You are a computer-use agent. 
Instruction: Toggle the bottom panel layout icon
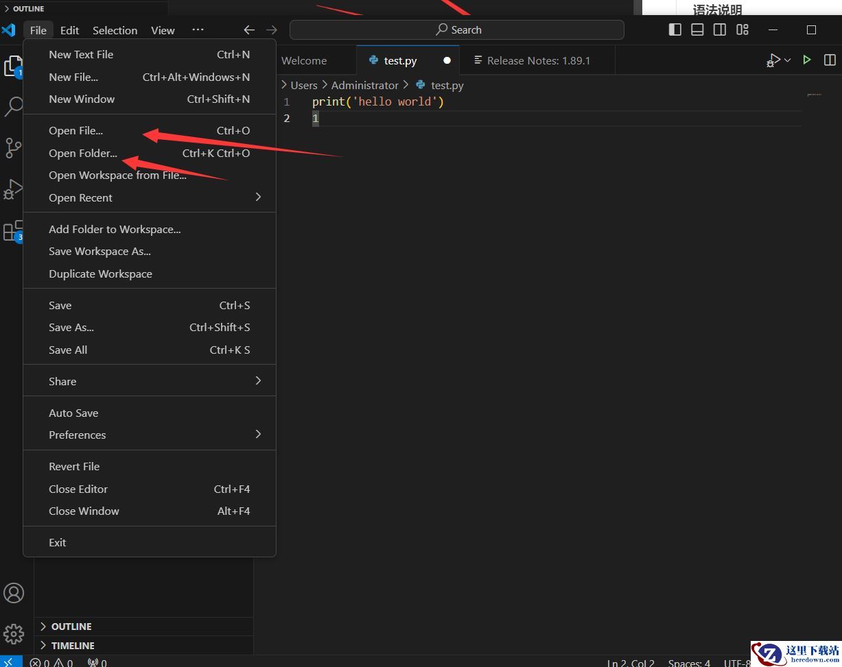coord(697,29)
